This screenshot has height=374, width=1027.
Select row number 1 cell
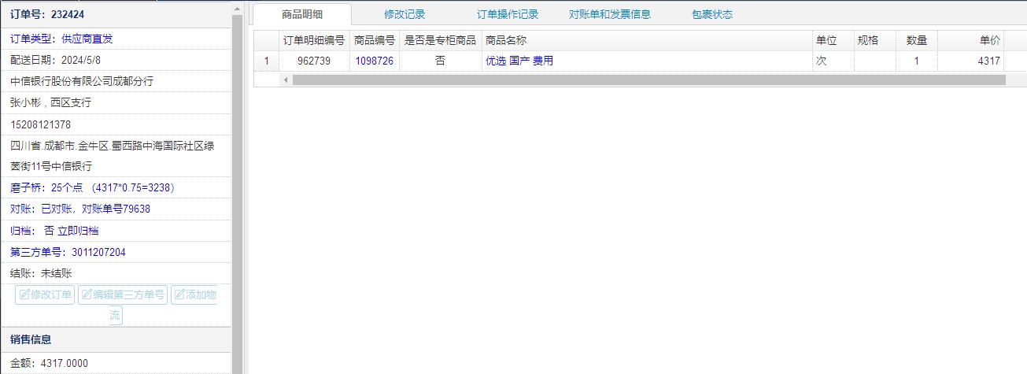coord(266,61)
